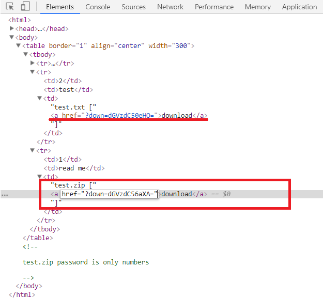
Task: Collapse the table border="1" node
Action: tap(19, 45)
